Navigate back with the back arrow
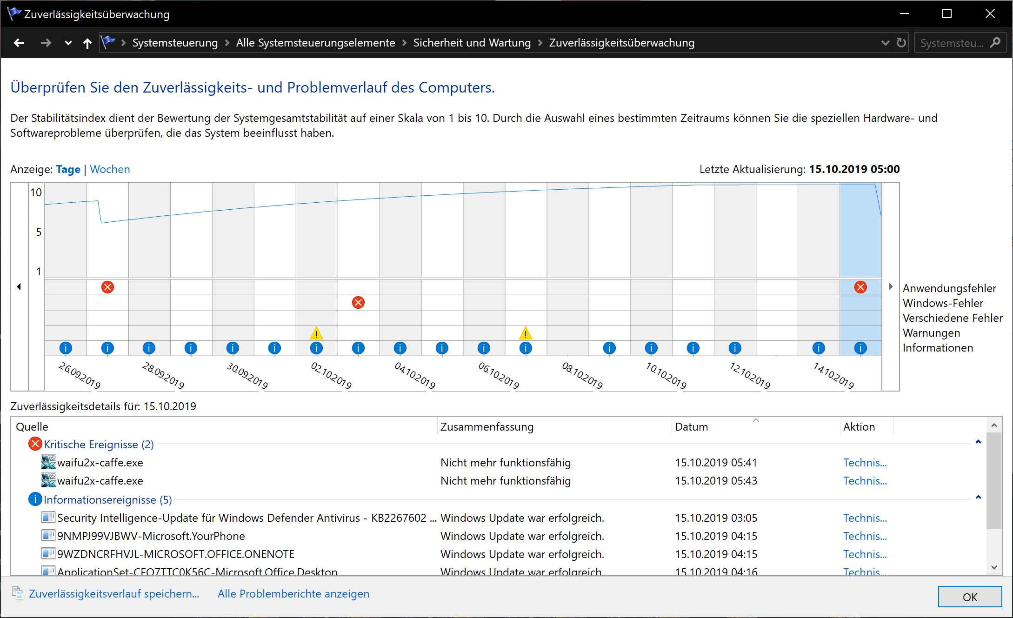This screenshot has height=618, width=1013. click(19, 43)
